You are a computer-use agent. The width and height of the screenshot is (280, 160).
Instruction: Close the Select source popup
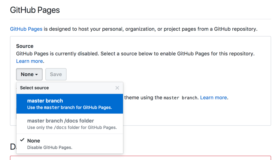pos(117,88)
